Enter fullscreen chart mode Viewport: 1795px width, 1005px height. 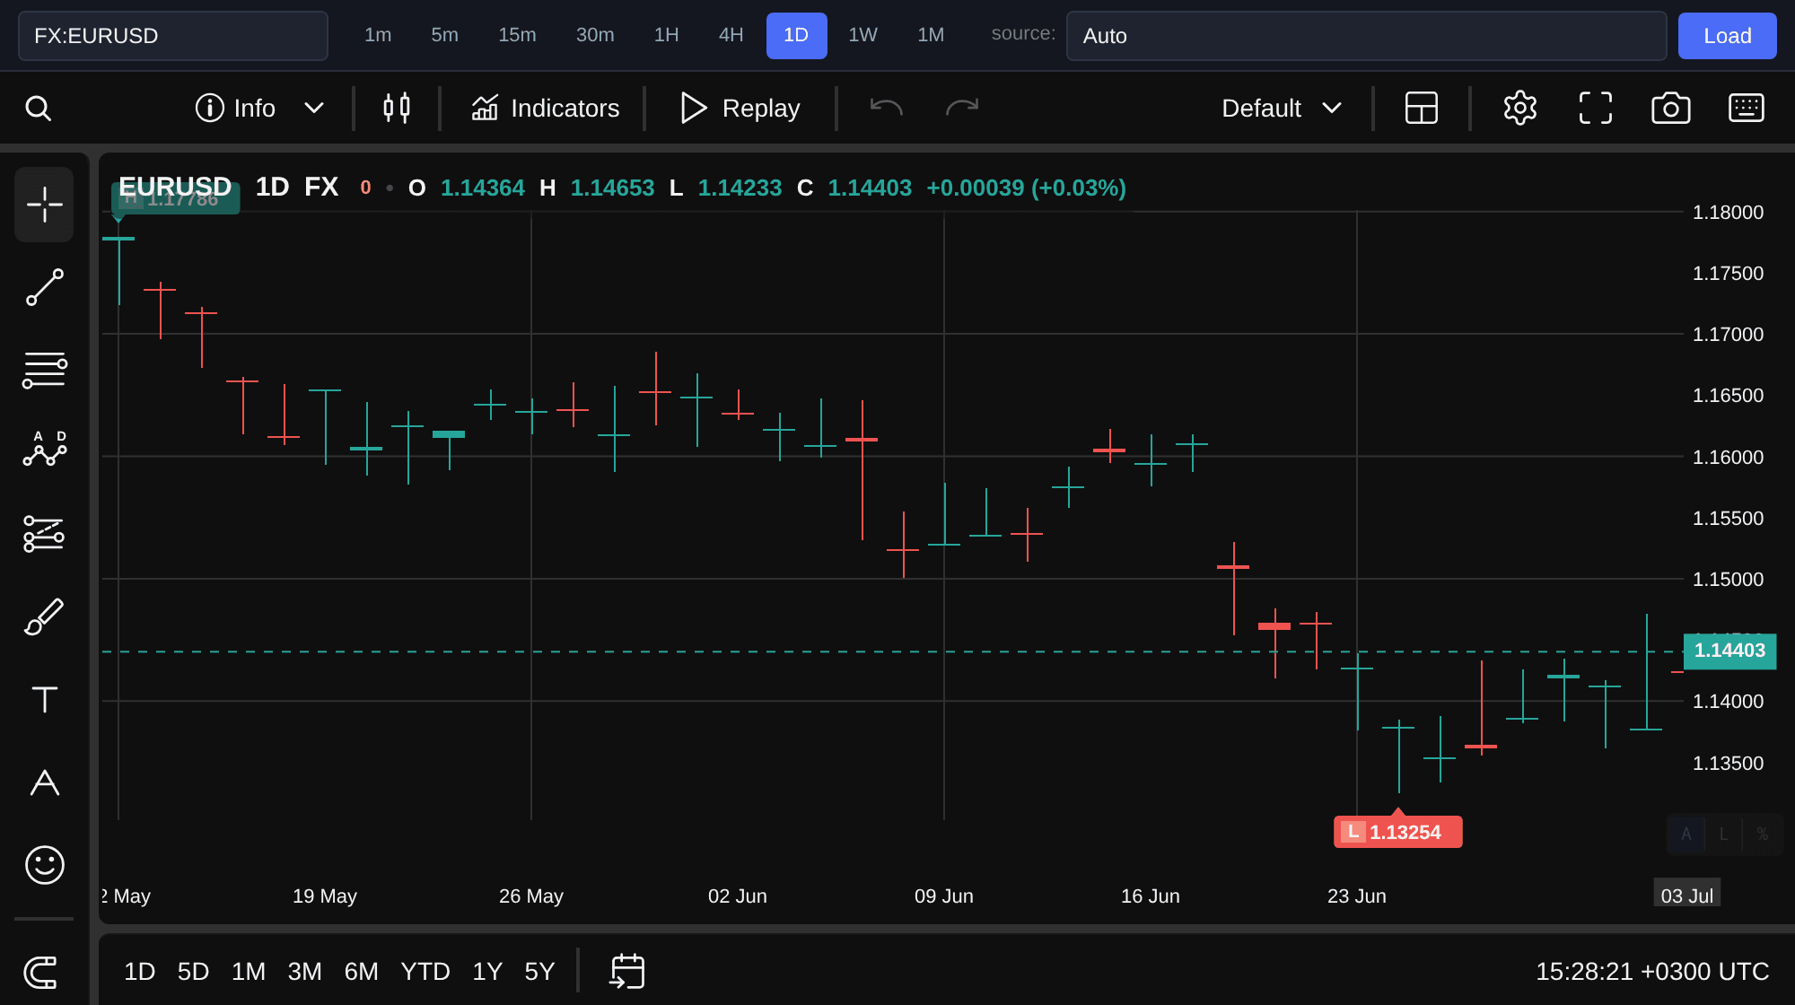[x=1596, y=109]
